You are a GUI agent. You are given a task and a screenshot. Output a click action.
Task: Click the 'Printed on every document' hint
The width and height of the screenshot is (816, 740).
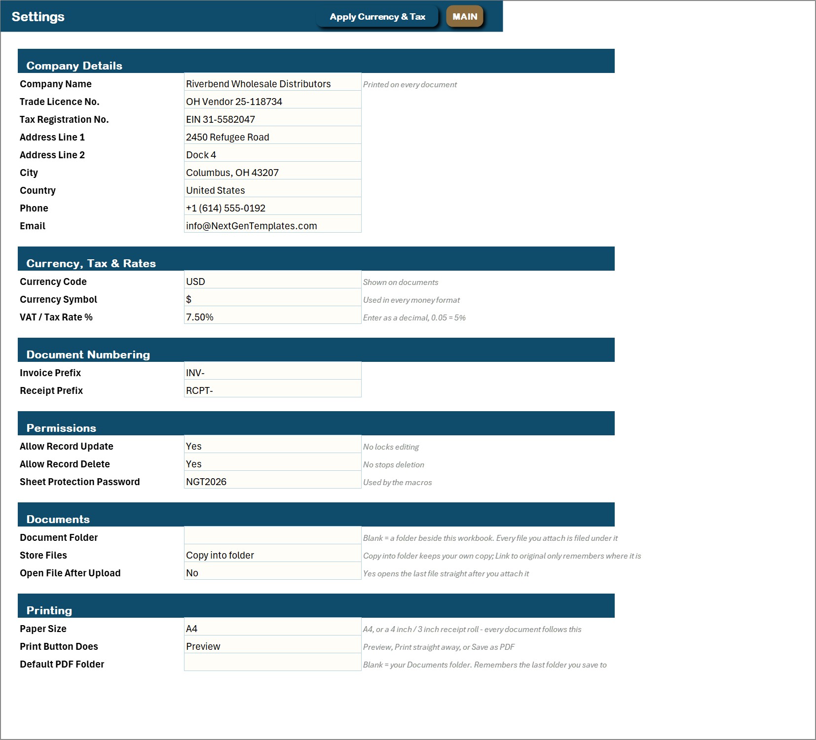coord(410,85)
